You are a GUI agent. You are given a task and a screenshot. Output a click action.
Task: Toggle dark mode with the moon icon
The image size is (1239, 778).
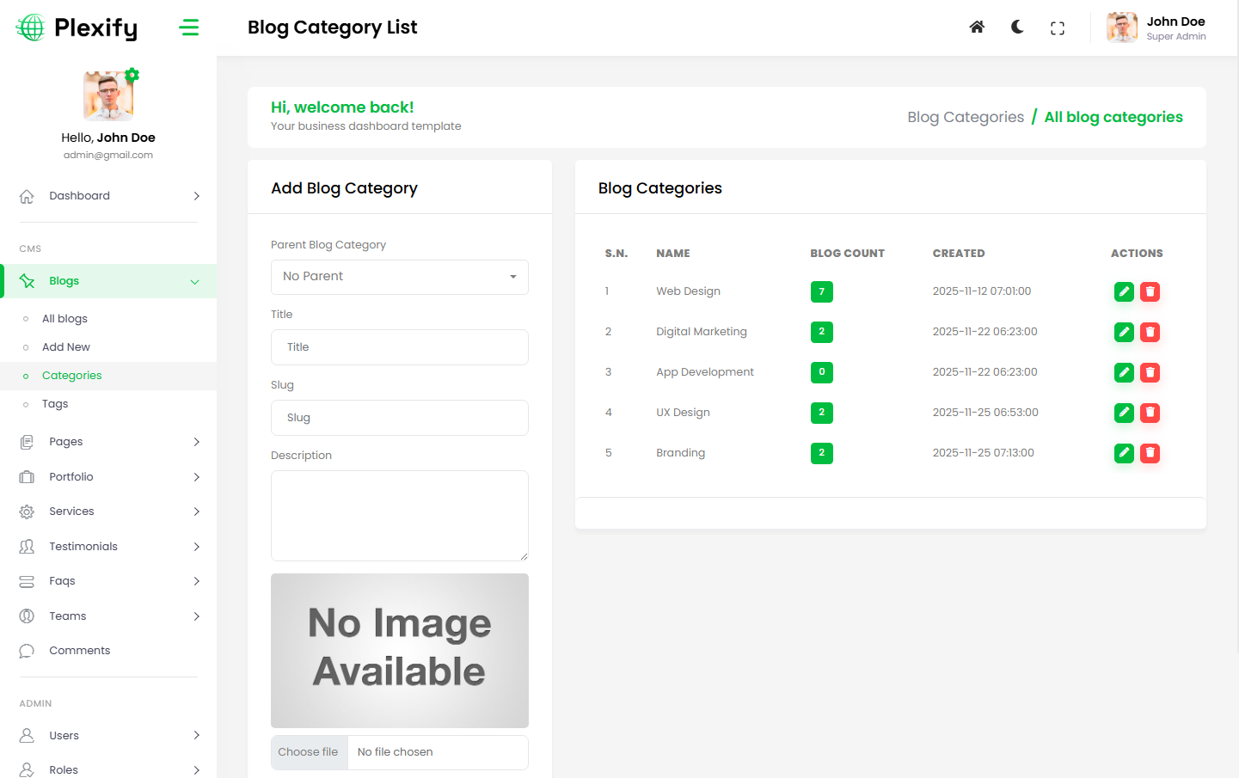tap(1017, 28)
